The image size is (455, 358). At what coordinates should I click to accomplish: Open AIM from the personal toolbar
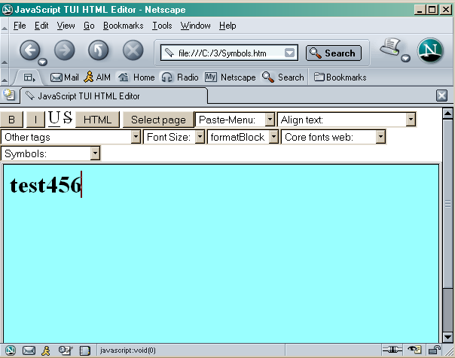pos(97,77)
